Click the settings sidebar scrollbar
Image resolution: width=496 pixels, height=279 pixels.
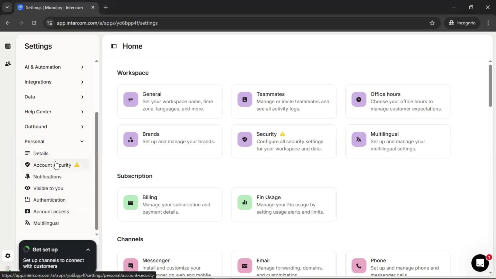tap(97, 171)
